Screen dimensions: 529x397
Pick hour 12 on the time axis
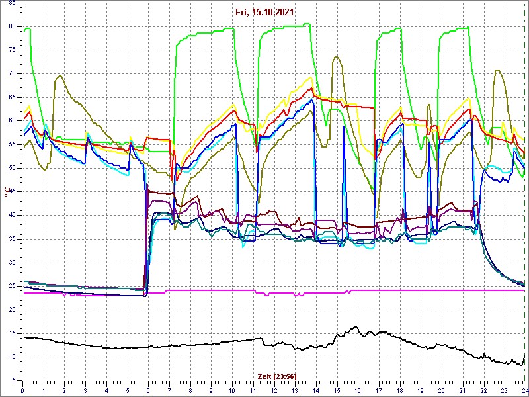[x=274, y=390]
